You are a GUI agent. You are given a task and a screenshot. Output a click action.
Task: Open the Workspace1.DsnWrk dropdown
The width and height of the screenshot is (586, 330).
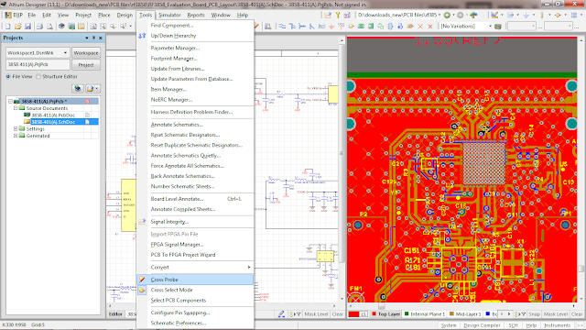point(65,53)
